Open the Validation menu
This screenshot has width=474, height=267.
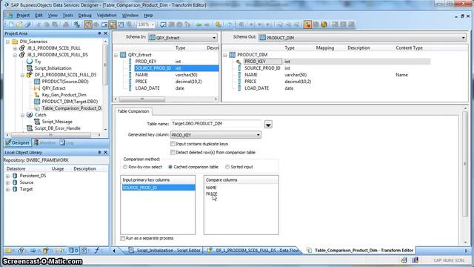tap(107, 15)
